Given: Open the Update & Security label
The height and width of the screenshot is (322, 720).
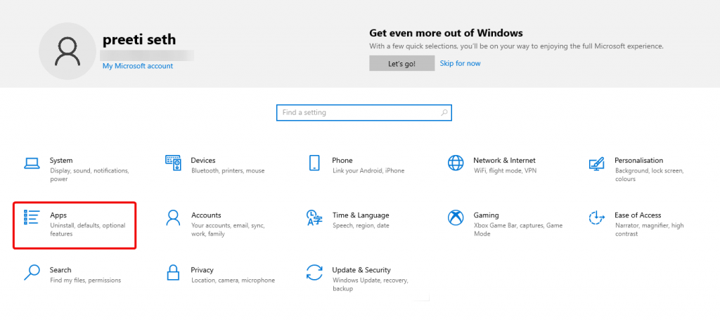Looking at the screenshot, I should pyautogui.click(x=361, y=270).
